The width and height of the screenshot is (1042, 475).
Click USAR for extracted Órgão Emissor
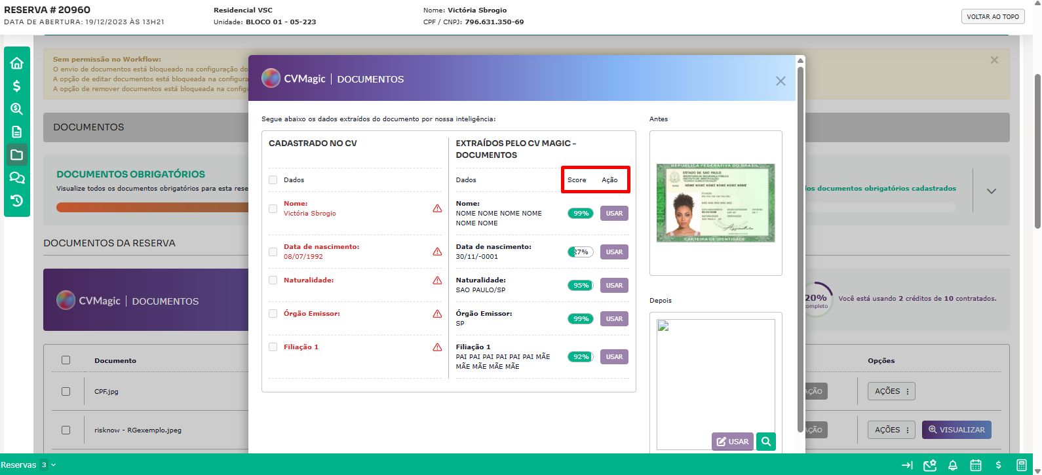(614, 319)
